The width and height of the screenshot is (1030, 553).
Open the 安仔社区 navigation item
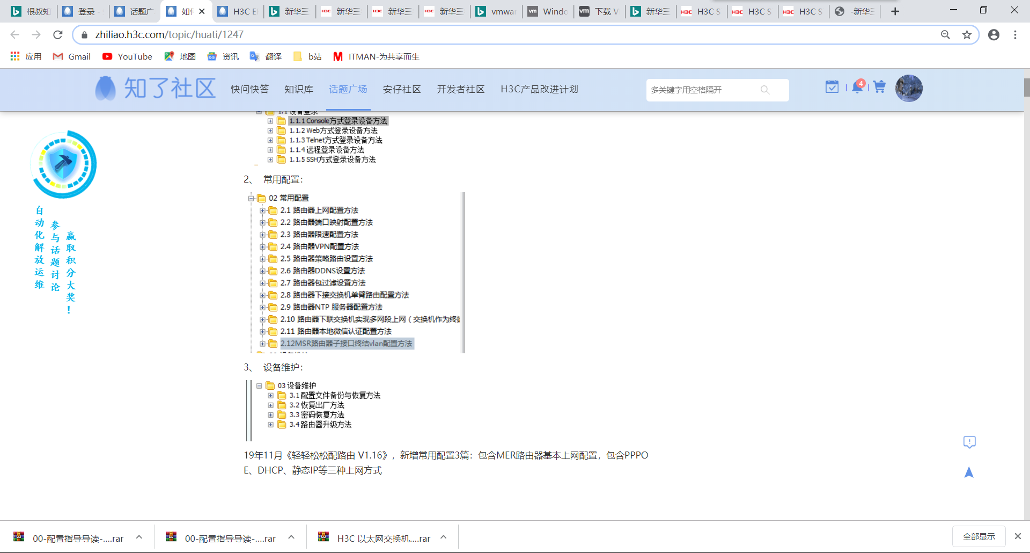(402, 89)
